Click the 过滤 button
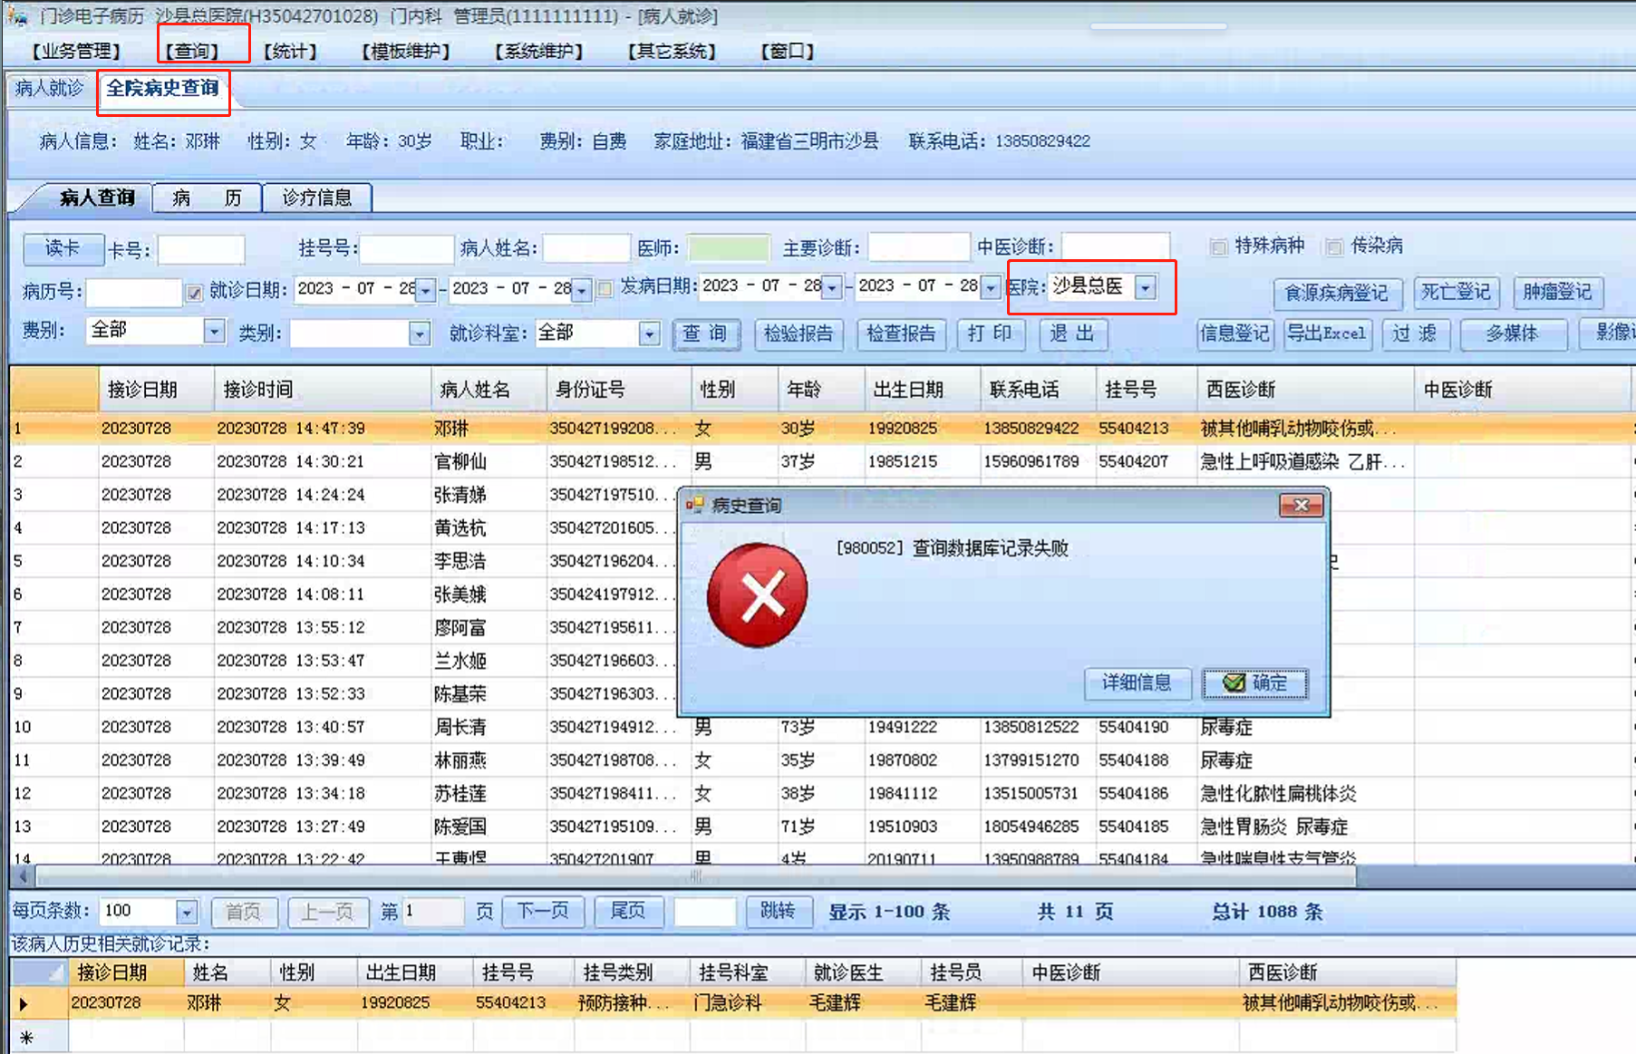The width and height of the screenshot is (1636, 1054). 1415,334
